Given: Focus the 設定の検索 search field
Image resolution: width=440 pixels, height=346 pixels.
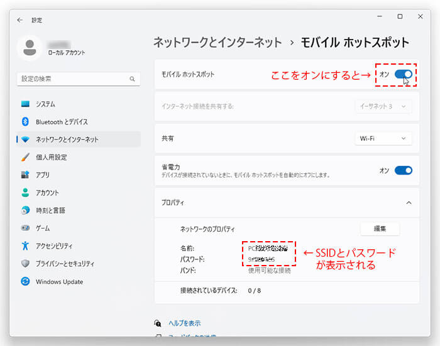Looking at the screenshot, I should [79, 79].
